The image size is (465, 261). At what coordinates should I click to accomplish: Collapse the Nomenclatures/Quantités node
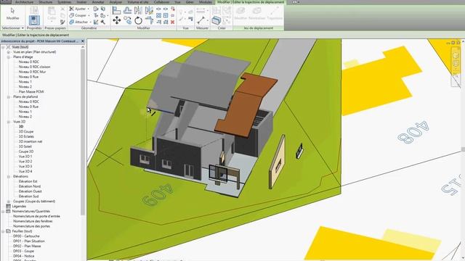click(3, 211)
